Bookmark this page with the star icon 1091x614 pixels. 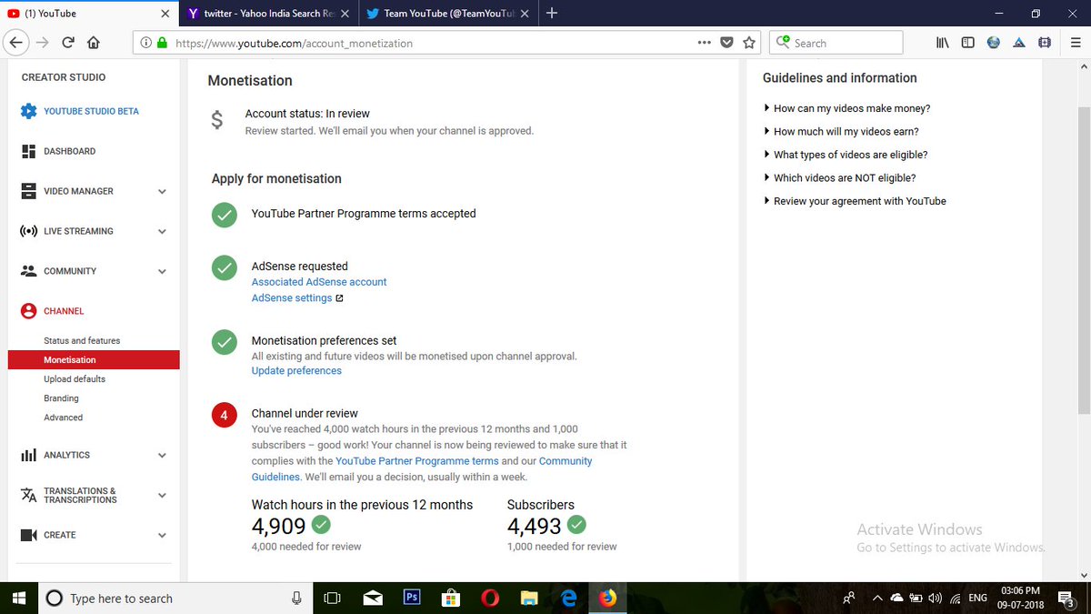[749, 43]
